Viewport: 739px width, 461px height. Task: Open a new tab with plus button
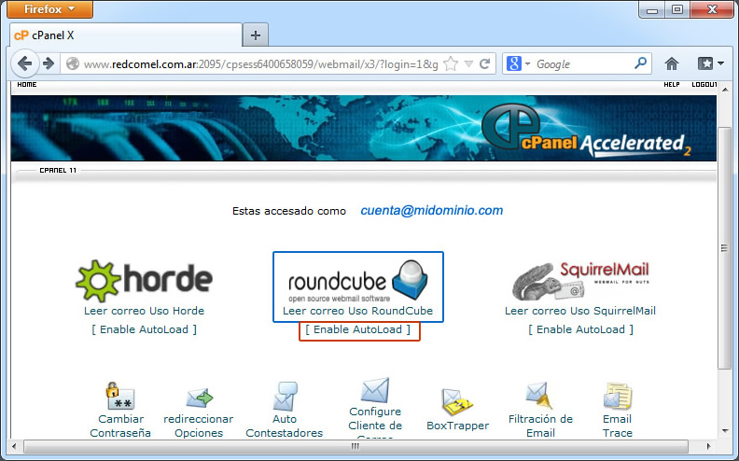[x=255, y=35]
